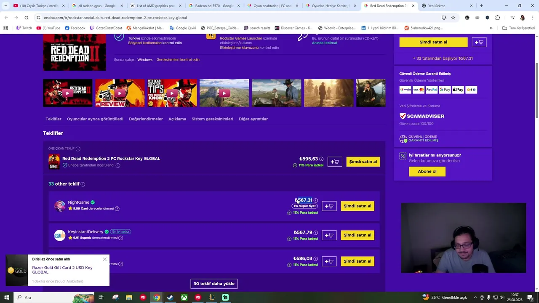
Task: Add NightGame offer to cart
Action: [329, 206]
